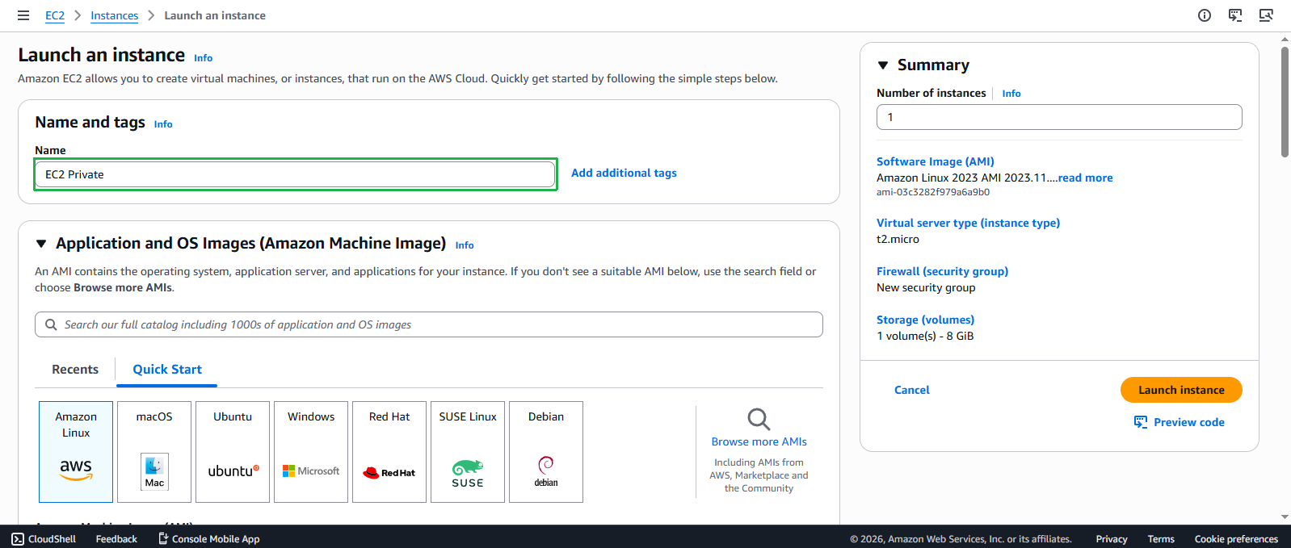The height and width of the screenshot is (548, 1291).
Task: Pick the Windows AMI tile
Action: point(311,452)
